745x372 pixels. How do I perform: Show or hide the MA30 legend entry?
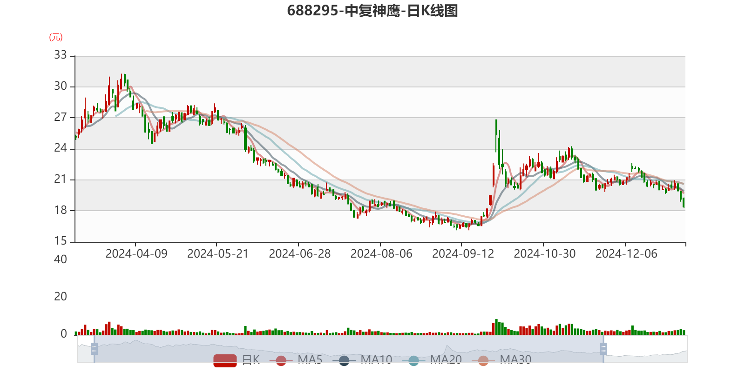[501, 360]
